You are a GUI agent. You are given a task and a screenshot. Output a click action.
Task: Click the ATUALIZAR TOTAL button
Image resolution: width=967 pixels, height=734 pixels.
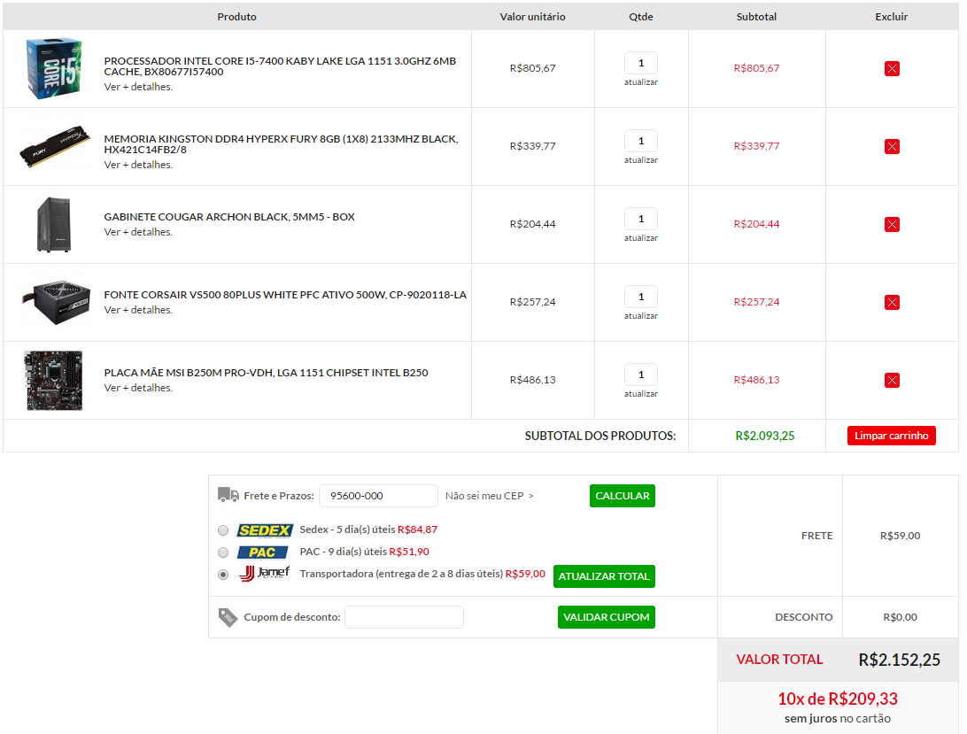(x=604, y=576)
